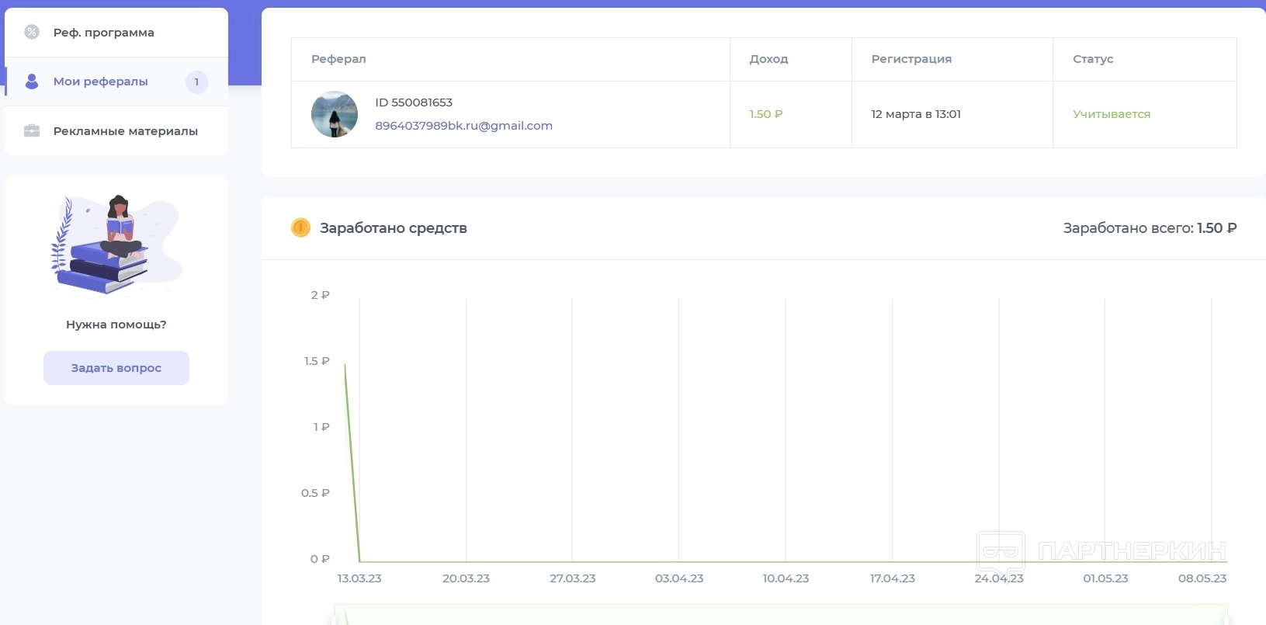Click the user icon beside Мои рефералы

coord(32,82)
